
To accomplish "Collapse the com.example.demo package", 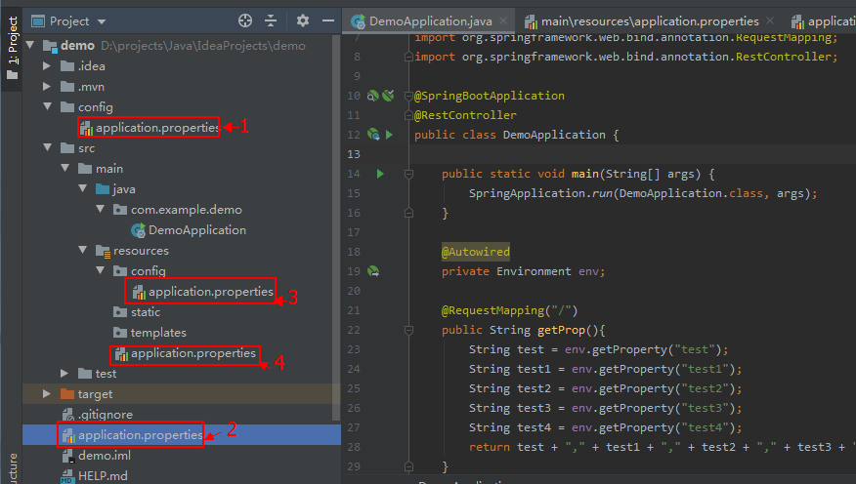I will pos(100,209).
